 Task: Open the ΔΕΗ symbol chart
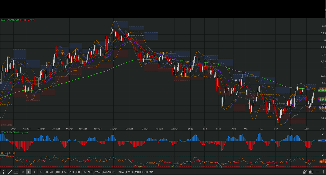point(90,172)
